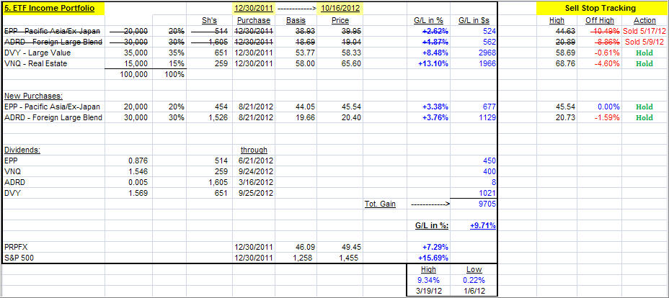Click the 'Tot. Gain' label
The image size is (669, 298).
pyautogui.click(x=380, y=204)
